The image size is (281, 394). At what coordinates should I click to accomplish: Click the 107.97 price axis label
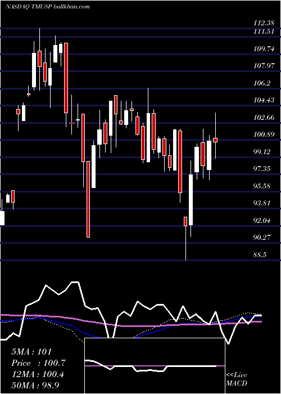(264, 66)
